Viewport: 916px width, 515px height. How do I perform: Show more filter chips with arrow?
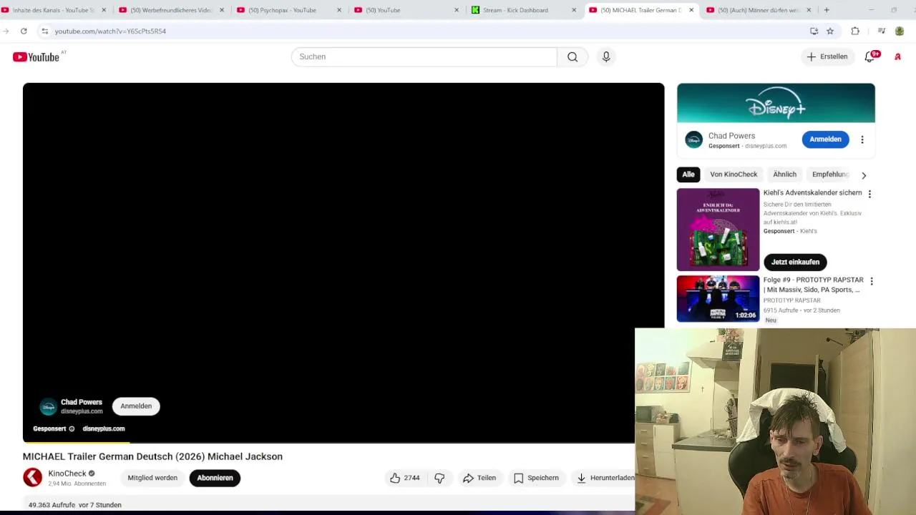coord(864,175)
